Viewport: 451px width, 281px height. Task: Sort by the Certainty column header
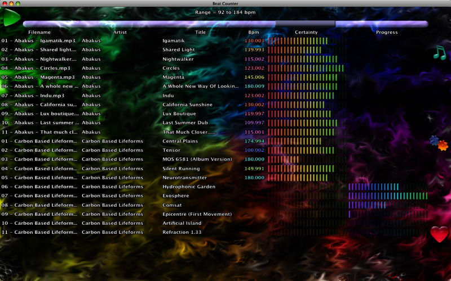[306, 32]
